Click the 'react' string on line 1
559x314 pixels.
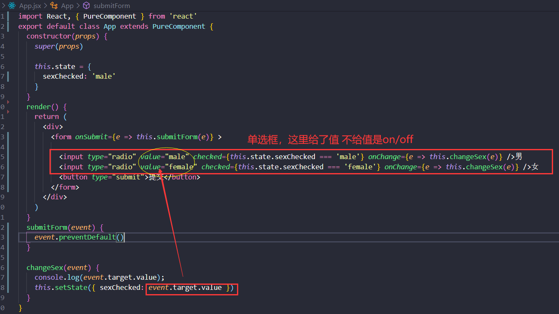click(183, 16)
